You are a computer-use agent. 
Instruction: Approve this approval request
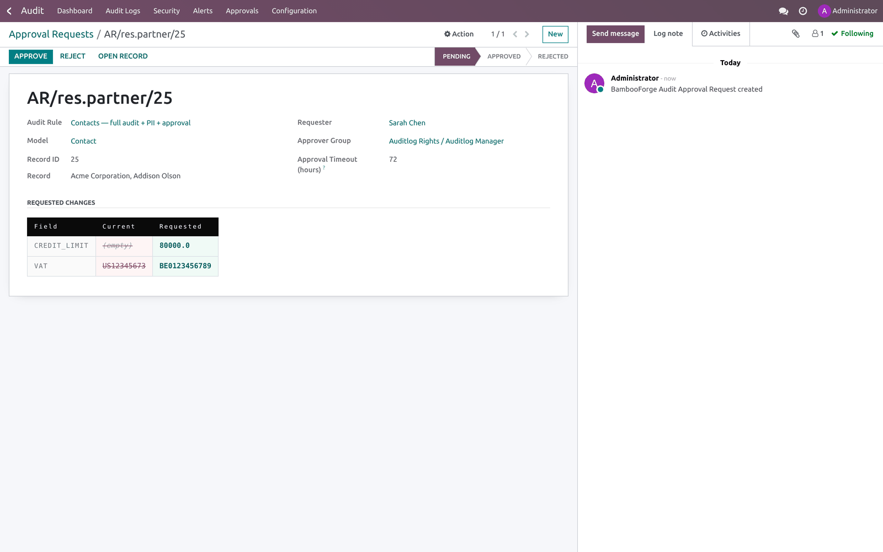pyautogui.click(x=31, y=56)
